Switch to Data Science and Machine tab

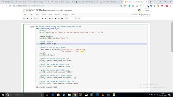pos(13,2)
